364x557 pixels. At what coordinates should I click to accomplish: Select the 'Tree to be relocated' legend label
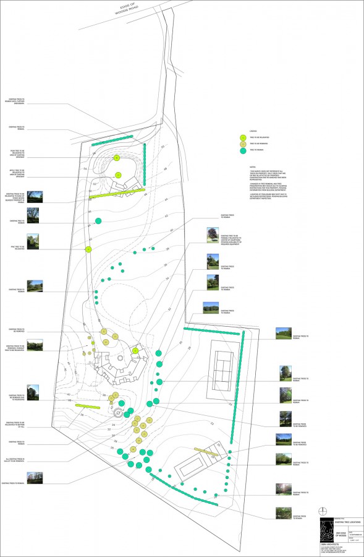tap(260, 137)
